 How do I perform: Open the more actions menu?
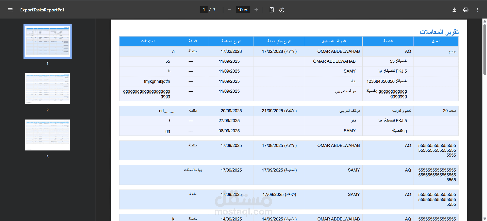(477, 10)
